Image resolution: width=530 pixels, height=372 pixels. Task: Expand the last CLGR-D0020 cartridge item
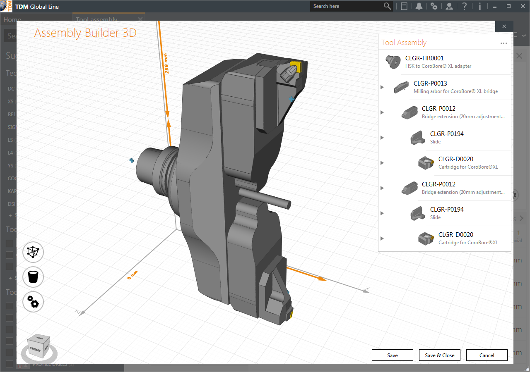tap(382, 238)
